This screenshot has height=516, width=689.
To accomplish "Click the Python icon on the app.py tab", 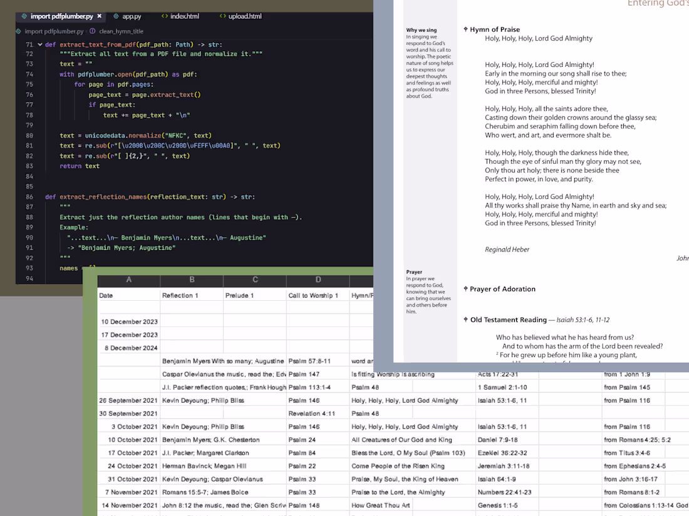I will click(x=117, y=16).
